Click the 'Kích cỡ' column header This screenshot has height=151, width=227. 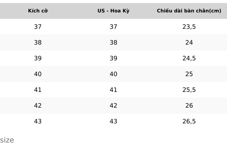pyautogui.click(x=38, y=11)
